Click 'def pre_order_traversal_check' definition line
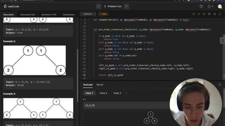This screenshot has width=225, height=126. [152, 29]
